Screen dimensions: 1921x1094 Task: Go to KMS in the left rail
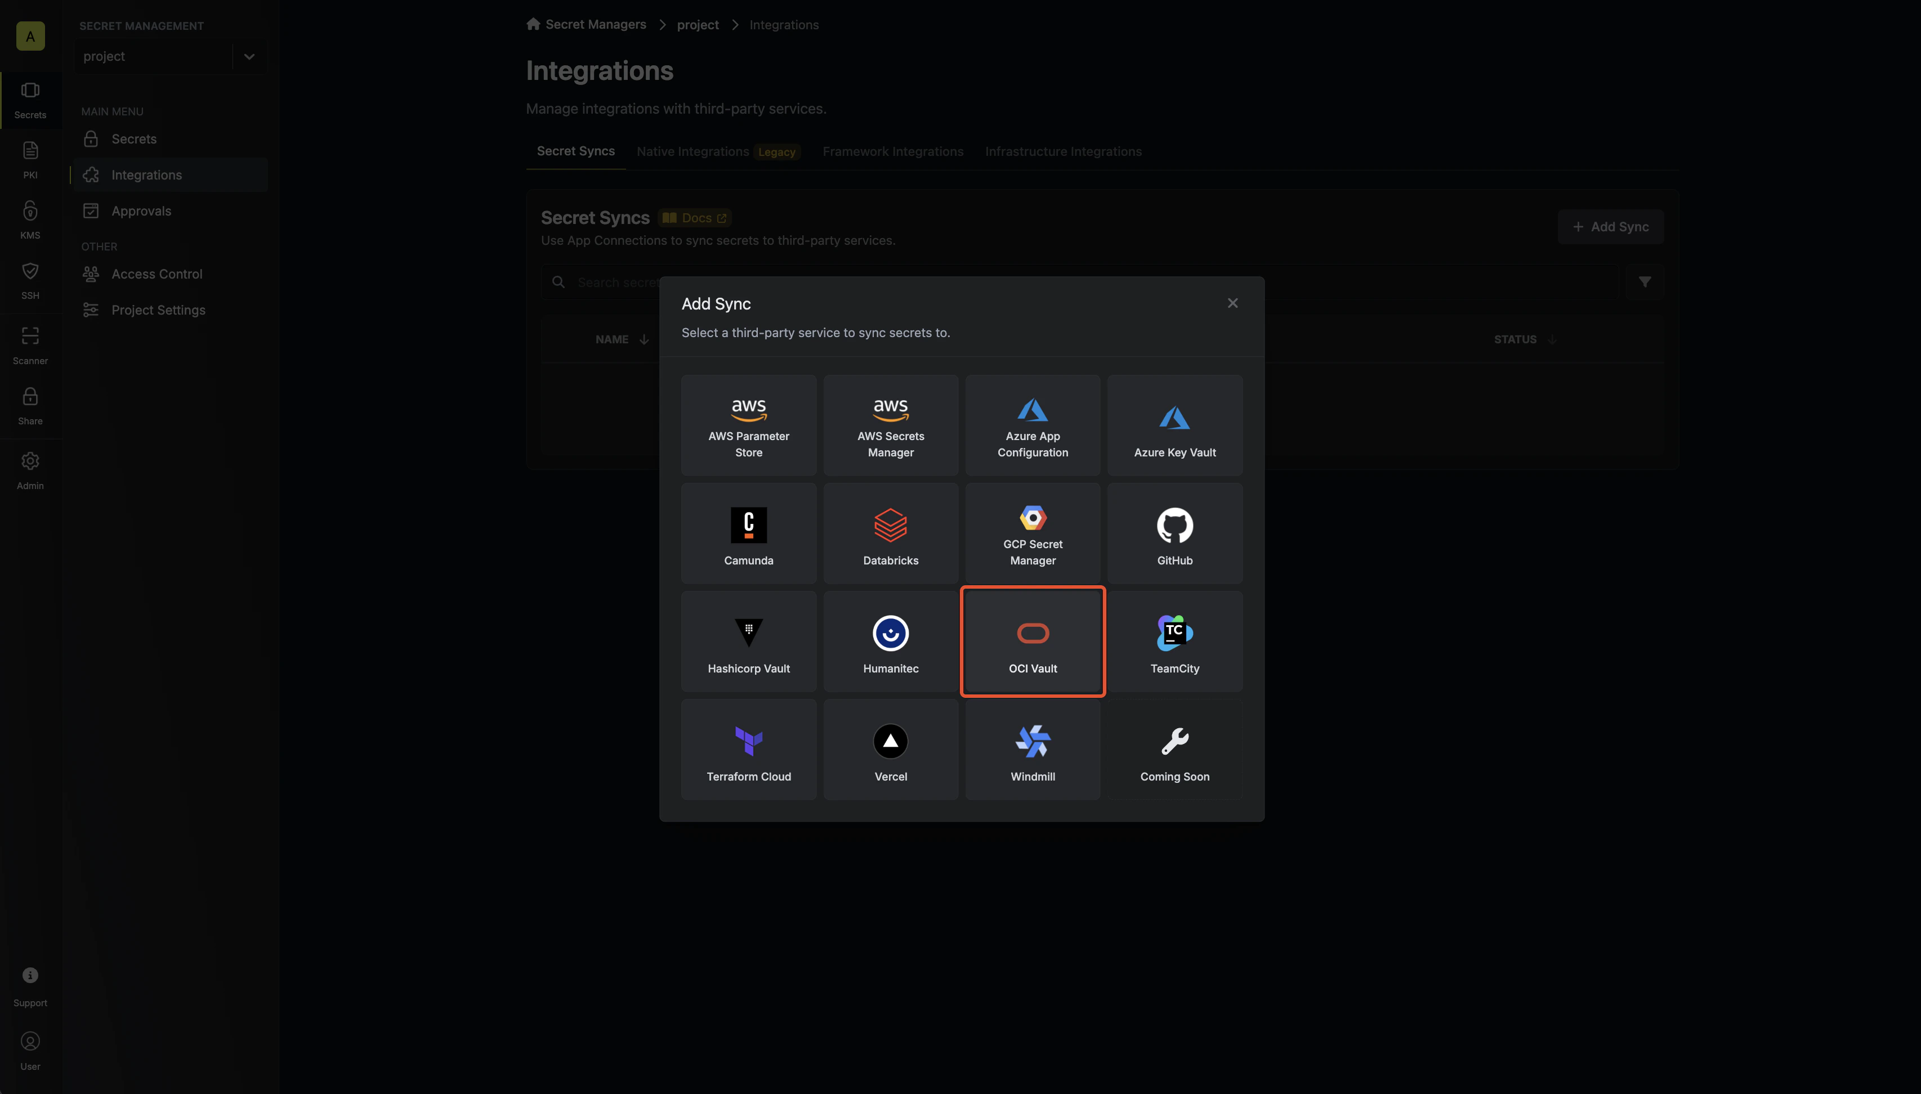[x=30, y=221]
